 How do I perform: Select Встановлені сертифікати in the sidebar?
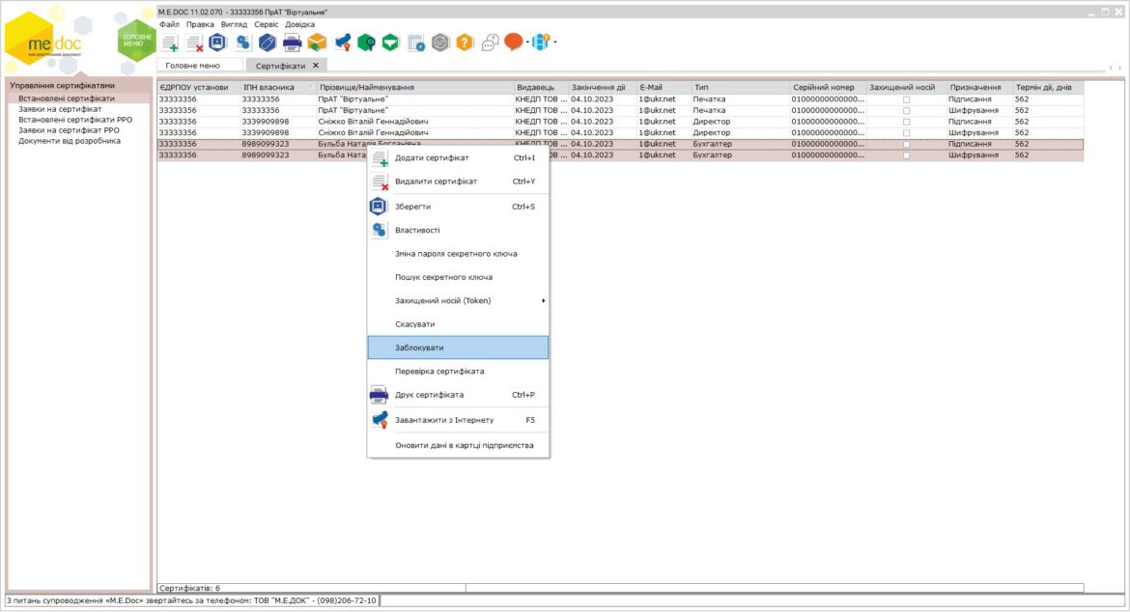point(67,98)
